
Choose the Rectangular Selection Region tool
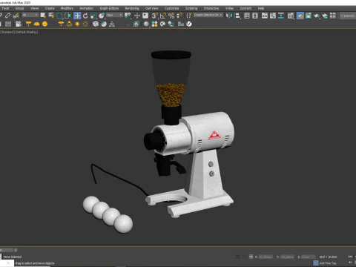point(59,16)
